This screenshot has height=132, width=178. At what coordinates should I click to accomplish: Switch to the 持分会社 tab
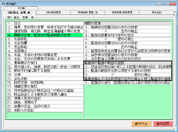[157, 13]
